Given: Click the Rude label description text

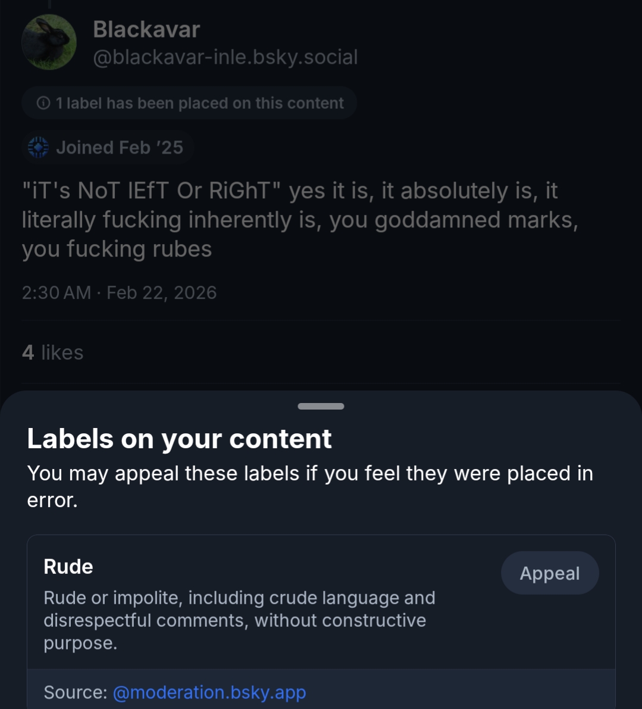Looking at the screenshot, I should click(x=239, y=620).
